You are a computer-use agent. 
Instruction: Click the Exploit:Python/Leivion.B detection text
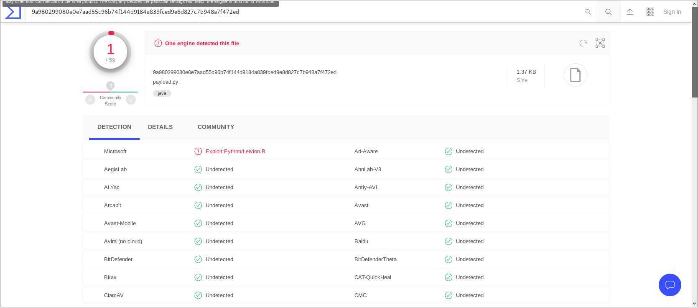click(x=235, y=151)
